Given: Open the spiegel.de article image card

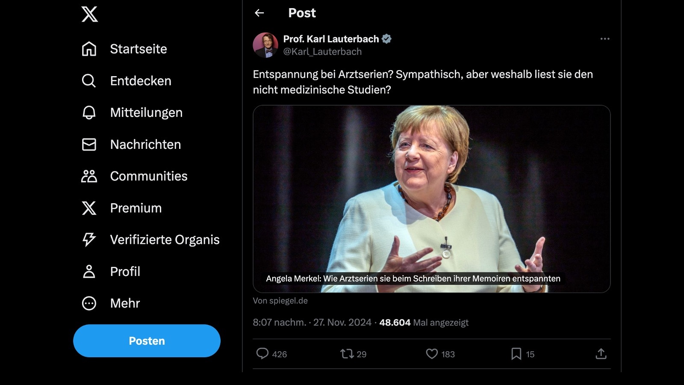Looking at the screenshot, I should point(431,199).
